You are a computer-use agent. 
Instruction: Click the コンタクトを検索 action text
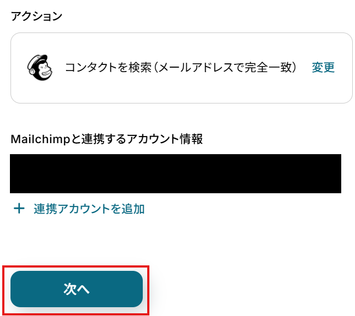(108, 67)
